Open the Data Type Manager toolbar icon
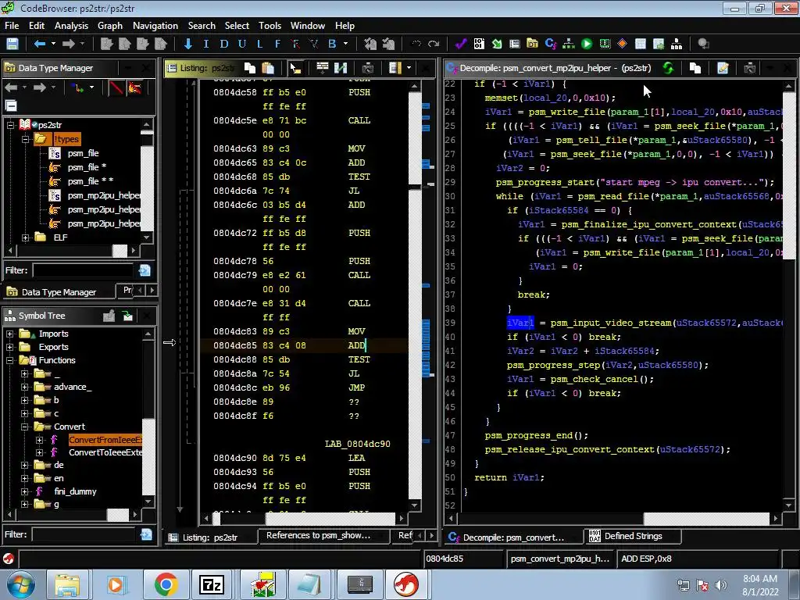The width and height of the screenshot is (800, 600). pyautogui.click(x=532, y=44)
